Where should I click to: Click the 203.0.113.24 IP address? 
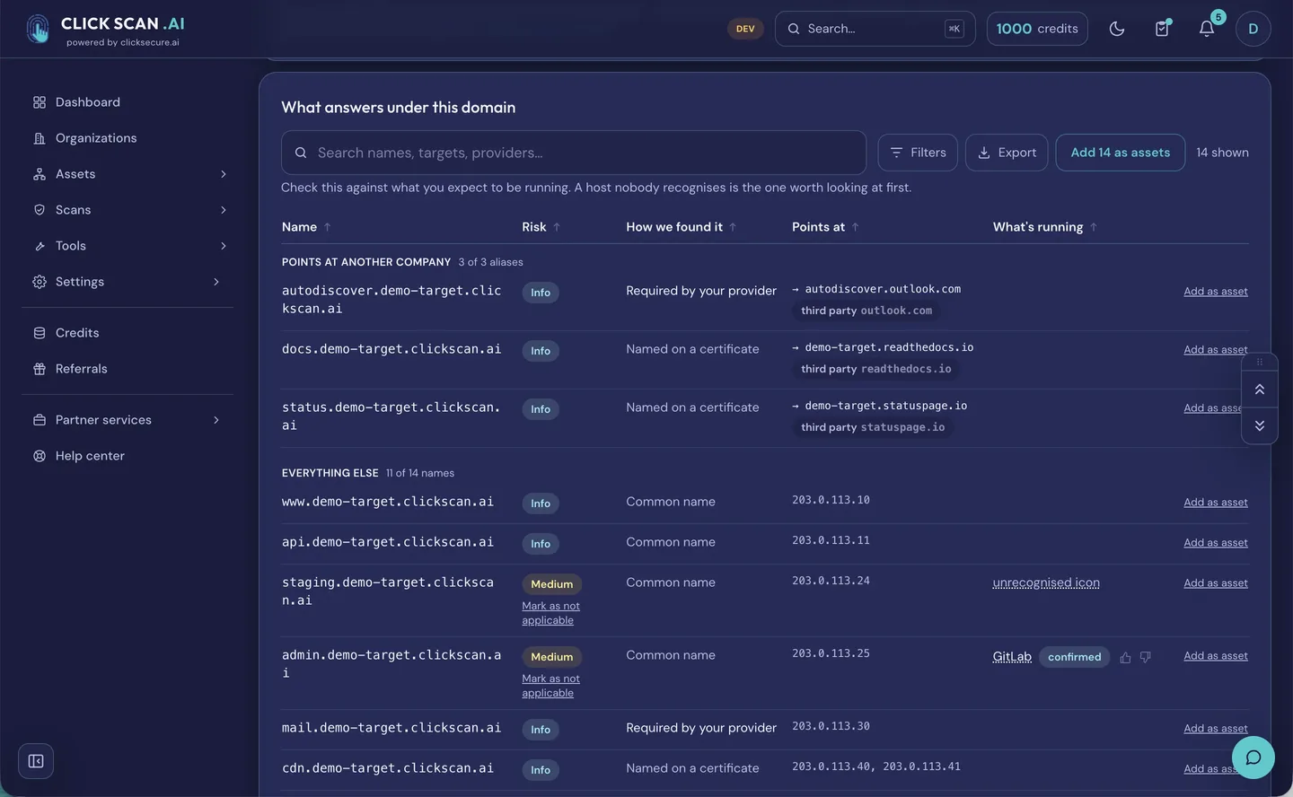pos(831,582)
